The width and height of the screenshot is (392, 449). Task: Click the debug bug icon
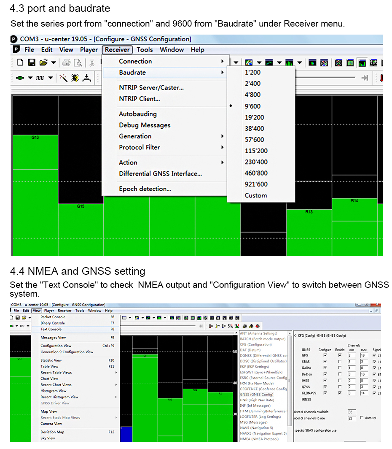pos(75,78)
